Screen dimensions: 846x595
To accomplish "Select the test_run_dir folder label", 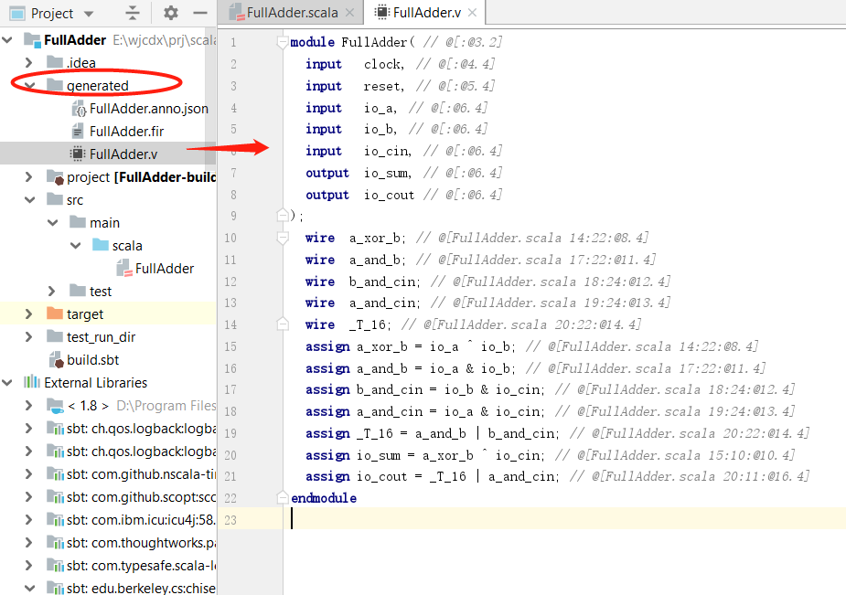I will (101, 337).
